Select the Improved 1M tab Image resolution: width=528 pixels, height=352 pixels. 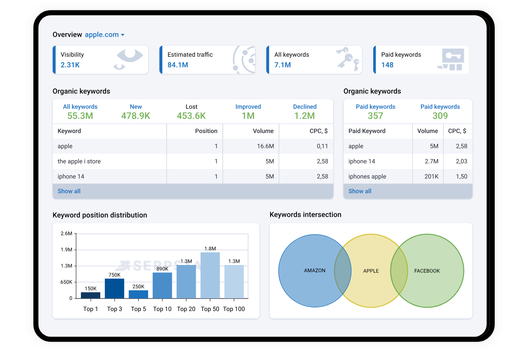coord(248,112)
